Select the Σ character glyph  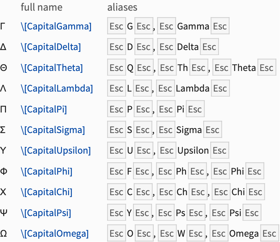point(3,130)
